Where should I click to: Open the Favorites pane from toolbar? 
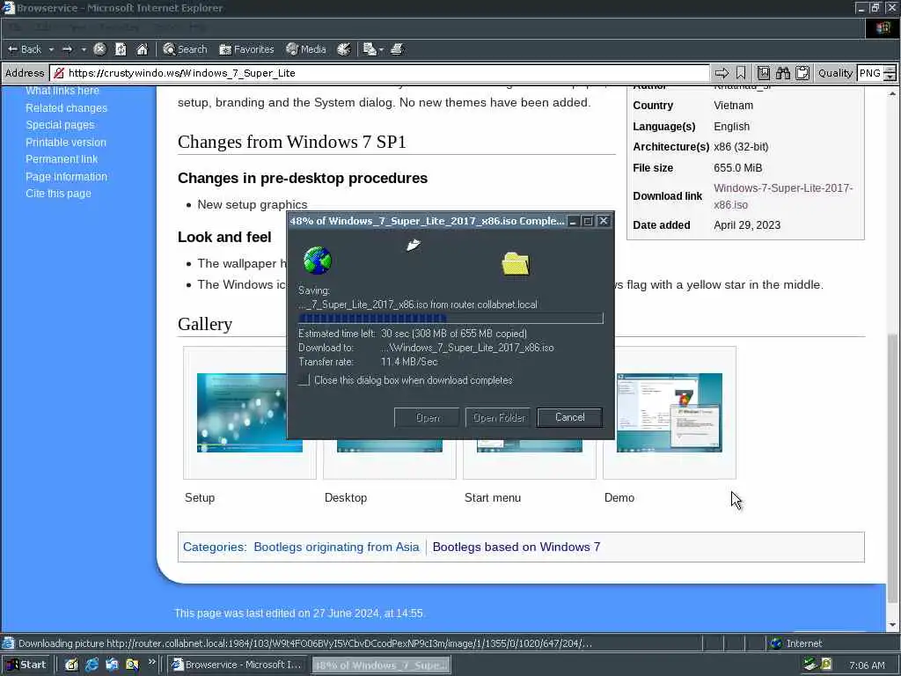click(x=246, y=49)
